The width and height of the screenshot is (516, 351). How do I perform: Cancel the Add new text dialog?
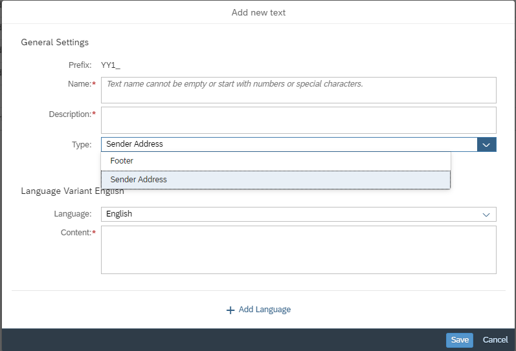495,340
